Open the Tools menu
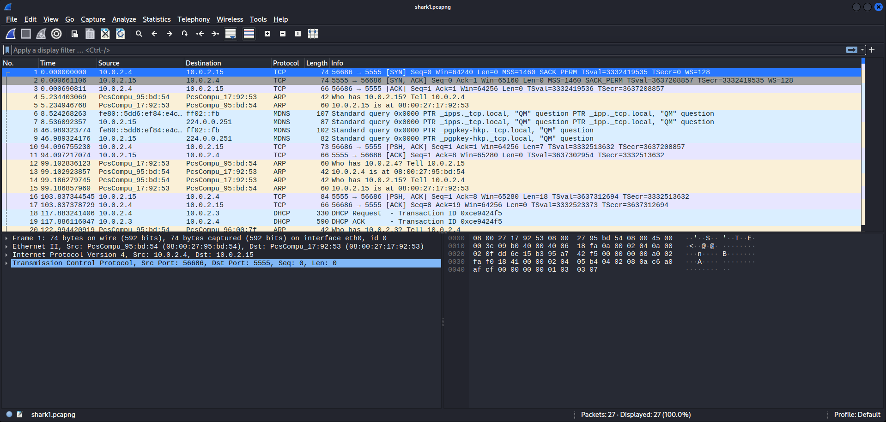 pos(258,19)
